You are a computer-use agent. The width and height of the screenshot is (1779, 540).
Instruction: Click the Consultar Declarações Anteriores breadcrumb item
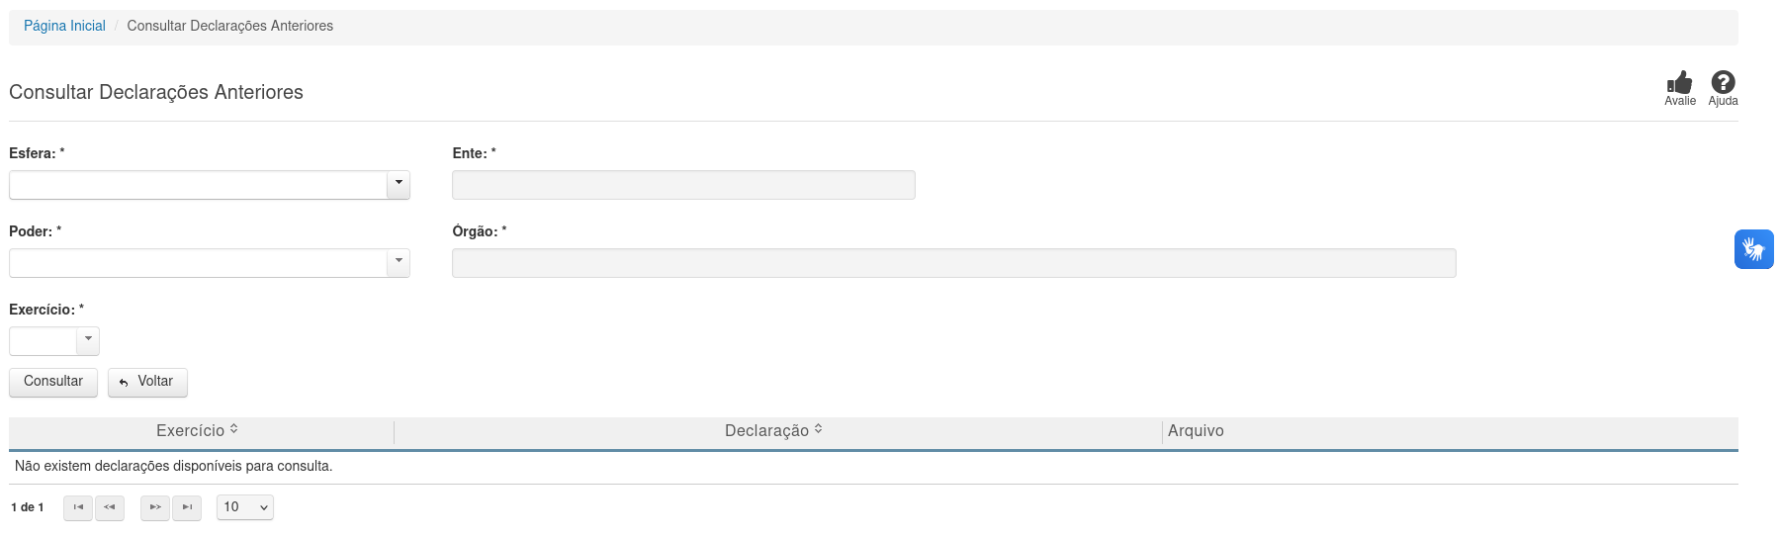229,26
